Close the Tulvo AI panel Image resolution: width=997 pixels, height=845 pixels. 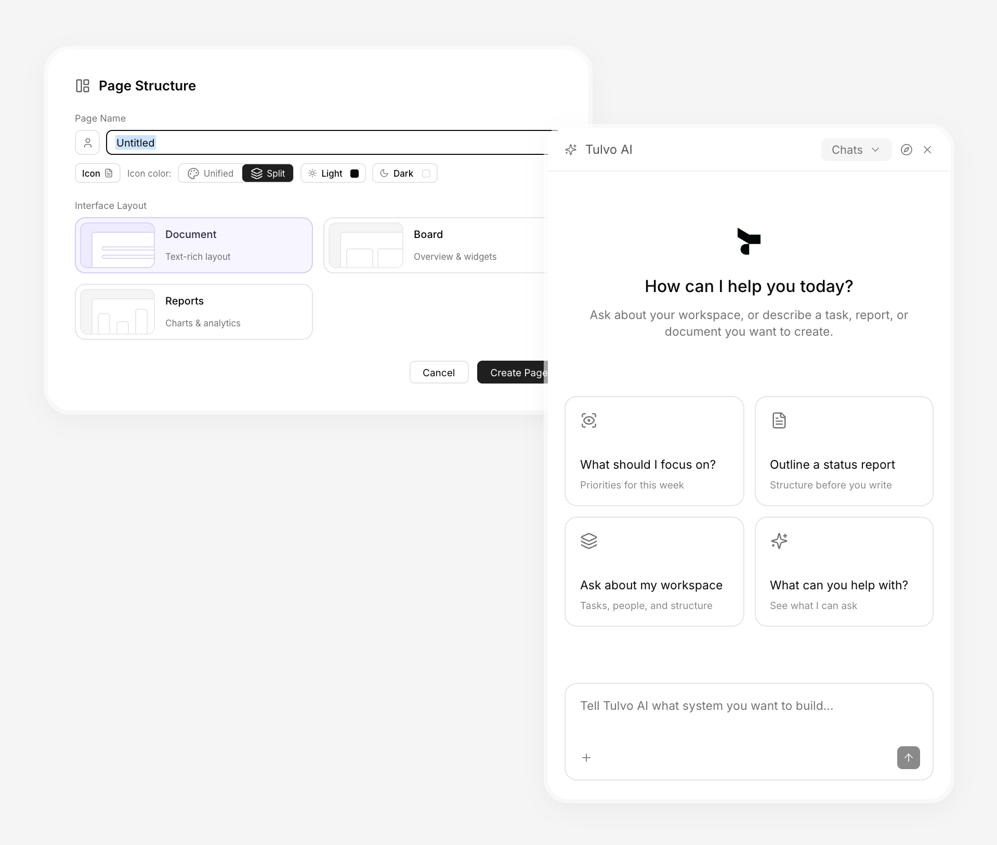(x=927, y=150)
